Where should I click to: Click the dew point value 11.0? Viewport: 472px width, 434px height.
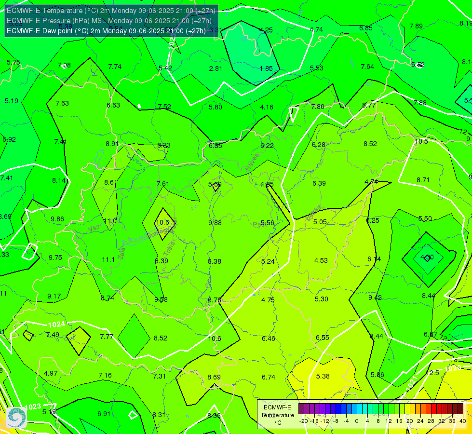pyautogui.click(x=110, y=221)
